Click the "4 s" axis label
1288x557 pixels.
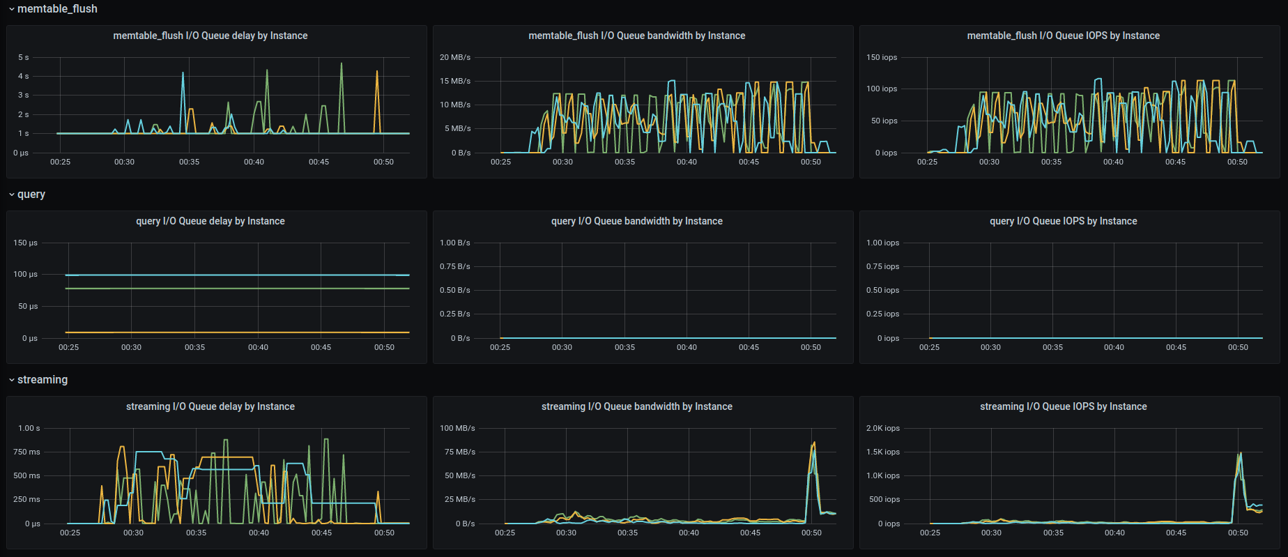(24, 76)
